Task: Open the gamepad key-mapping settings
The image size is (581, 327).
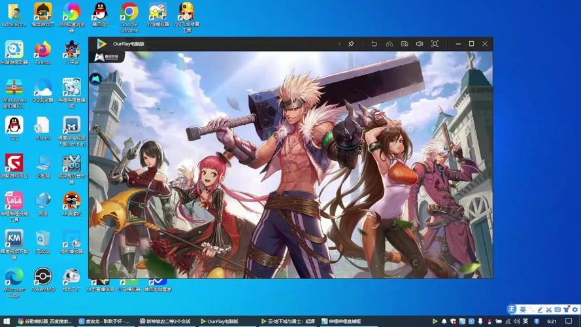Action: (x=389, y=44)
